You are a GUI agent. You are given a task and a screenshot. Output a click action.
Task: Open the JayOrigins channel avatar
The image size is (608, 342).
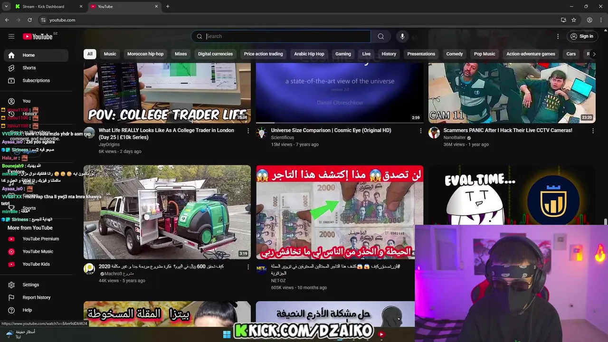tap(89, 133)
